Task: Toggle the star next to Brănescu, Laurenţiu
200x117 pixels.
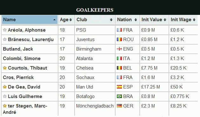Action: pos(5,40)
